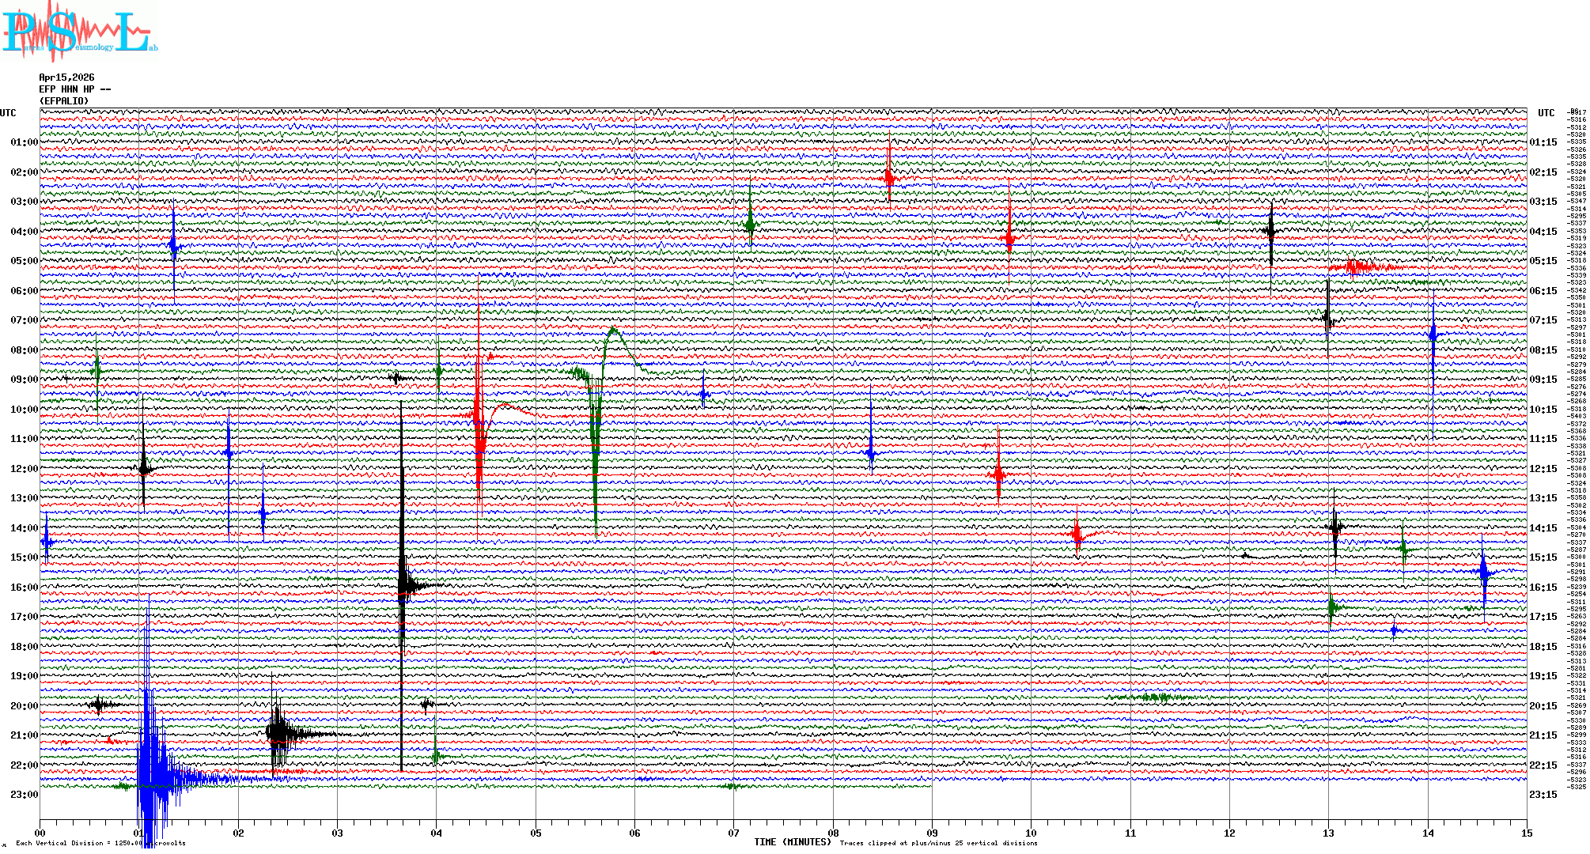The image size is (1590, 854).
Task: Select the 23:15 time label on right
Action: click(x=1543, y=795)
